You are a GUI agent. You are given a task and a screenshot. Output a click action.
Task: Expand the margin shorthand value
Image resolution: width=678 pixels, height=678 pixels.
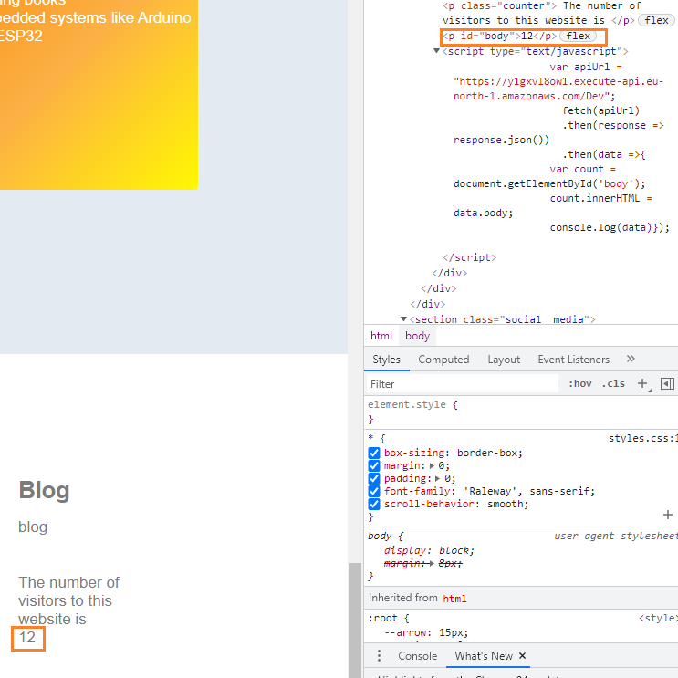click(432, 465)
